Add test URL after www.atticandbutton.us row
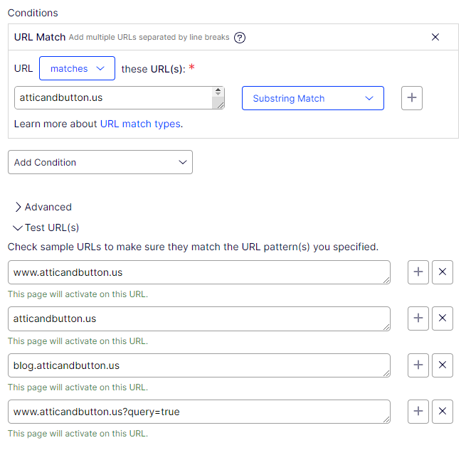 pyautogui.click(x=418, y=272)
